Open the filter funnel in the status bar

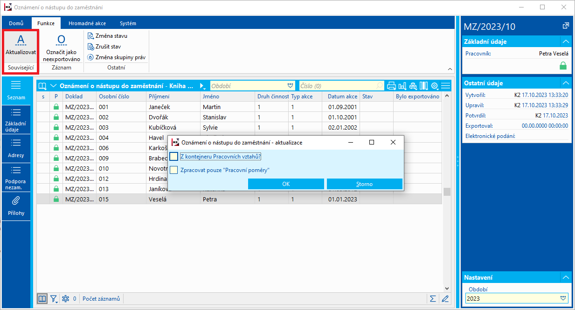(54, 299)
